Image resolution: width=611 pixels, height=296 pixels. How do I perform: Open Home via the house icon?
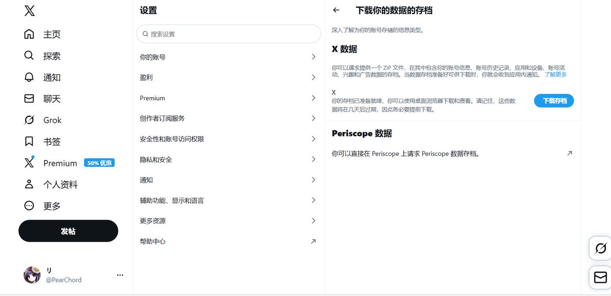(29, 34)
